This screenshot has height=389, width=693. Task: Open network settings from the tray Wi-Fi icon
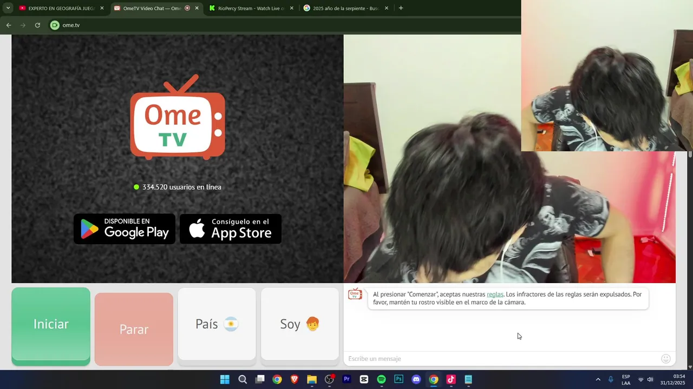click(x=640, y=379)
